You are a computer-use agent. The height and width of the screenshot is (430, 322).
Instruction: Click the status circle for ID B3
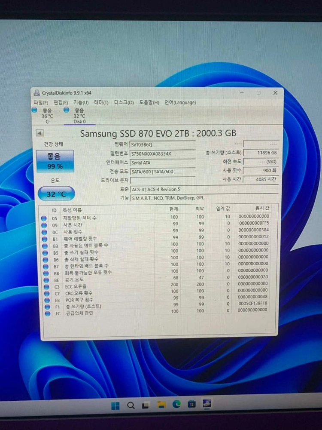tap(45, 246)
